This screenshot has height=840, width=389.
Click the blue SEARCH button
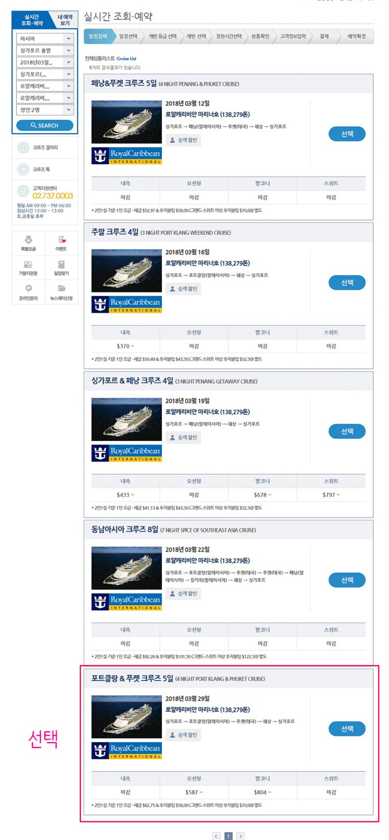[45, 126]
